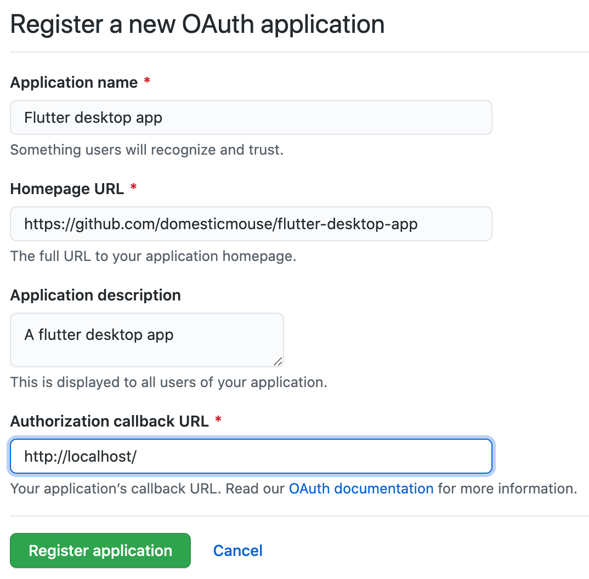Click the text reading Flutter desktop app
The height and width of the screenshot is (579, 589).
(x=93, y=117)
